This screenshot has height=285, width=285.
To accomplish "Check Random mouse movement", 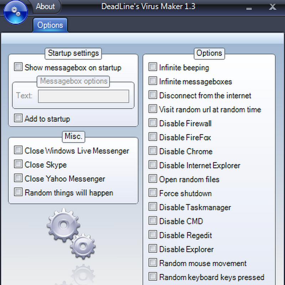I will [153, 263].
